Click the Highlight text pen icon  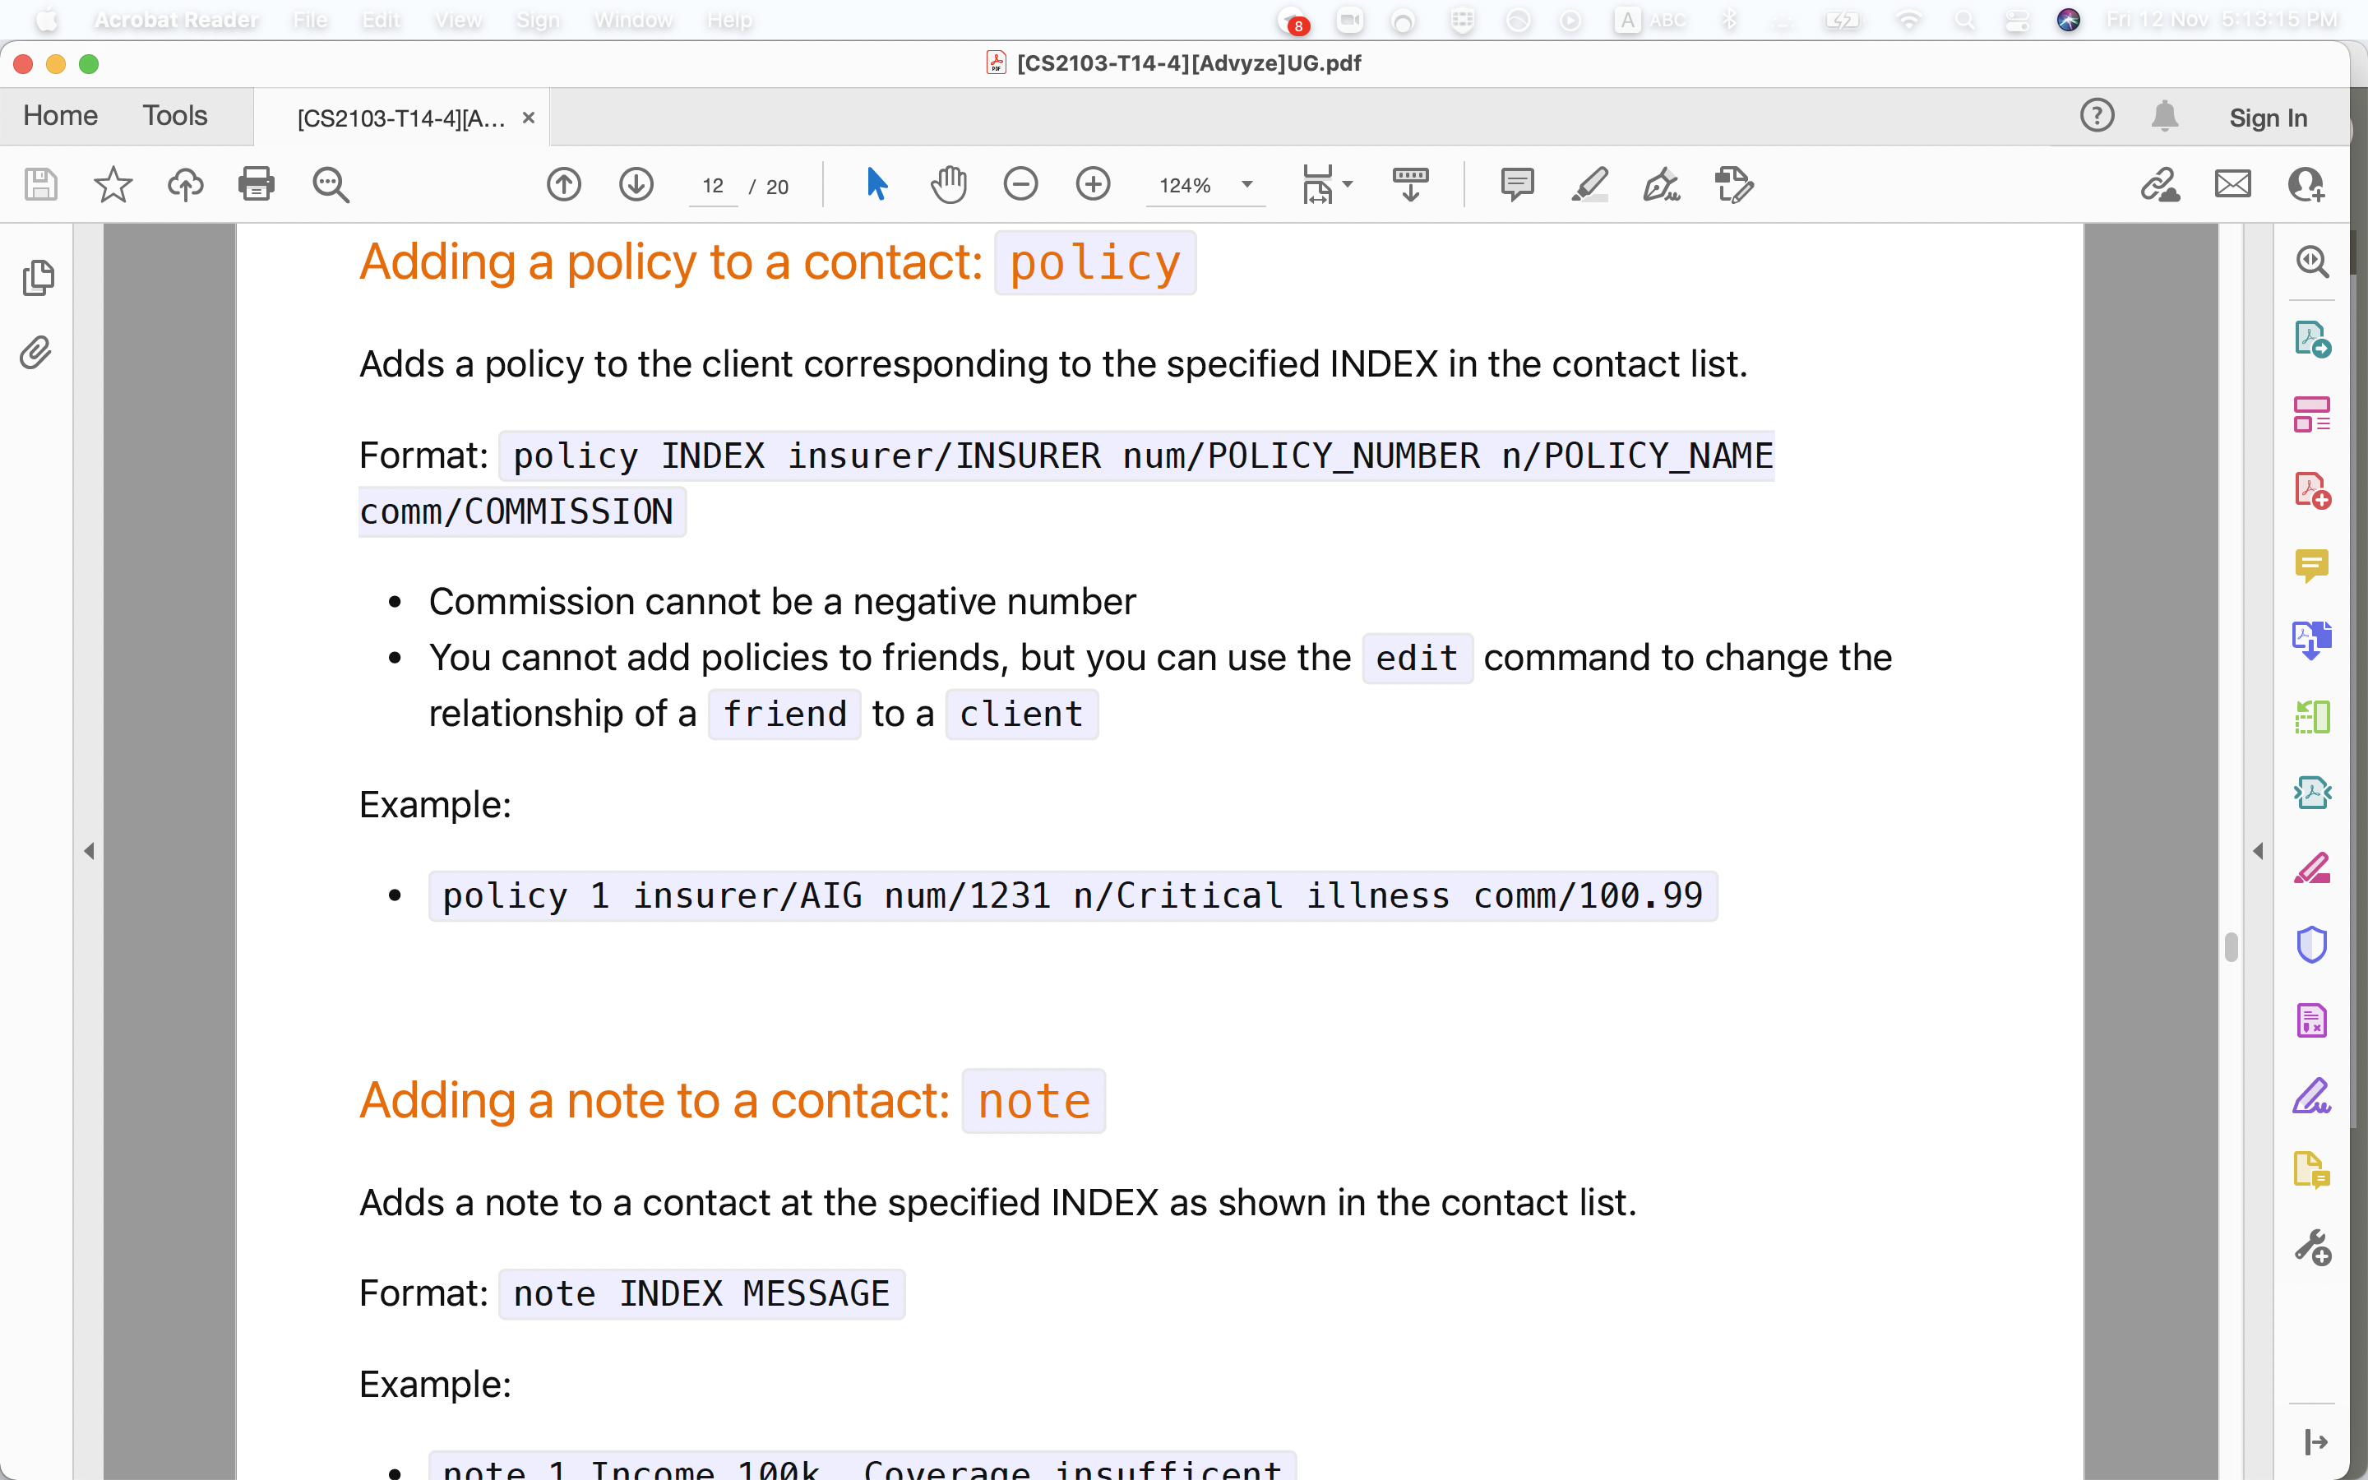1589,184
